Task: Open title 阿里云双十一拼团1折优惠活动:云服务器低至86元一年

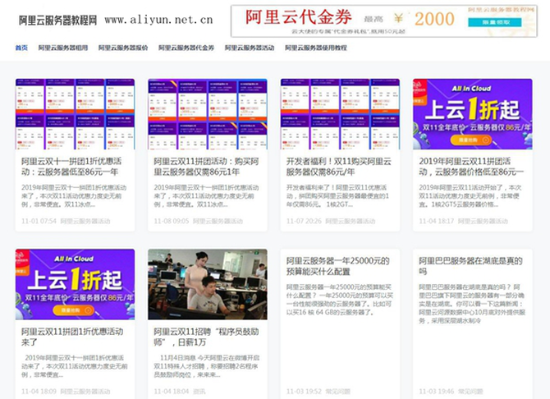Action: (71, 167)
